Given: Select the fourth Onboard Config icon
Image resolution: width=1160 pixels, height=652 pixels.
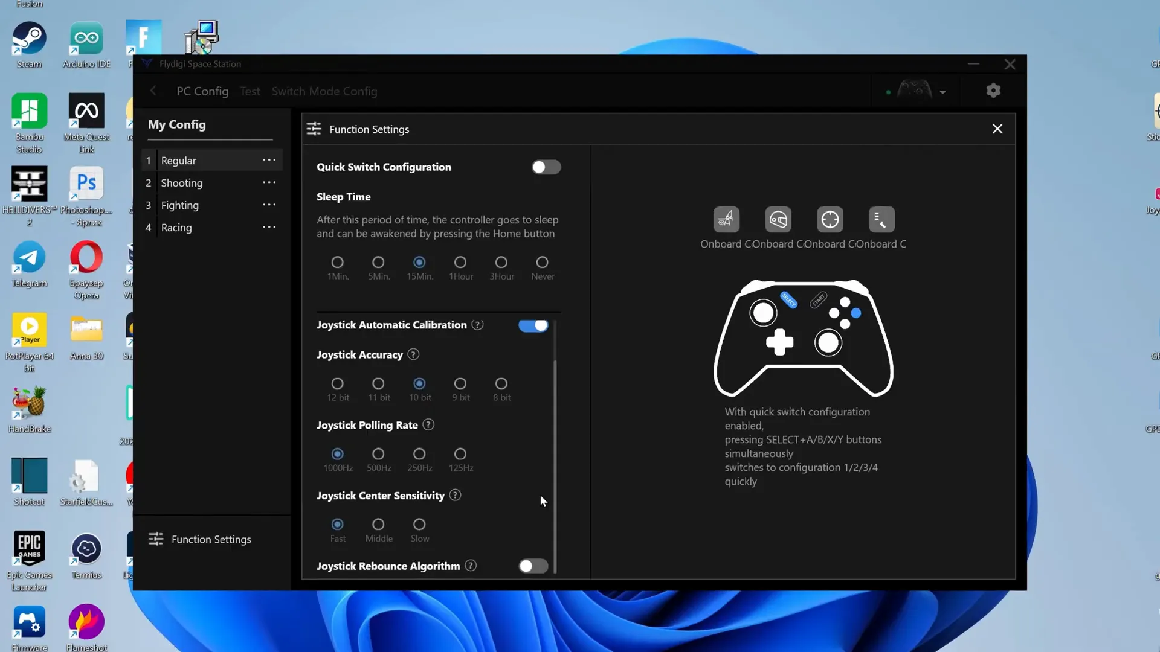Looking at the screenshot, I should (x=881, y=219).
